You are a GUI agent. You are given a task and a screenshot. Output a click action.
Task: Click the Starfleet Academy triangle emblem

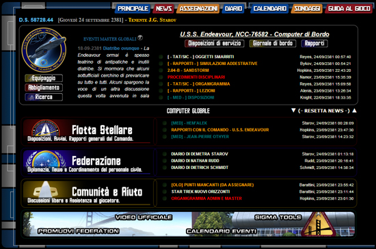318,224
